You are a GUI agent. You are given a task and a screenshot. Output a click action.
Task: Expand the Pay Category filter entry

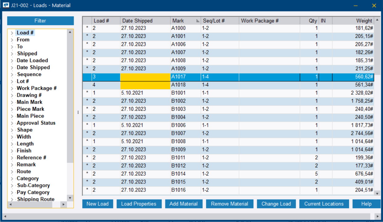[x=12, y=192]
